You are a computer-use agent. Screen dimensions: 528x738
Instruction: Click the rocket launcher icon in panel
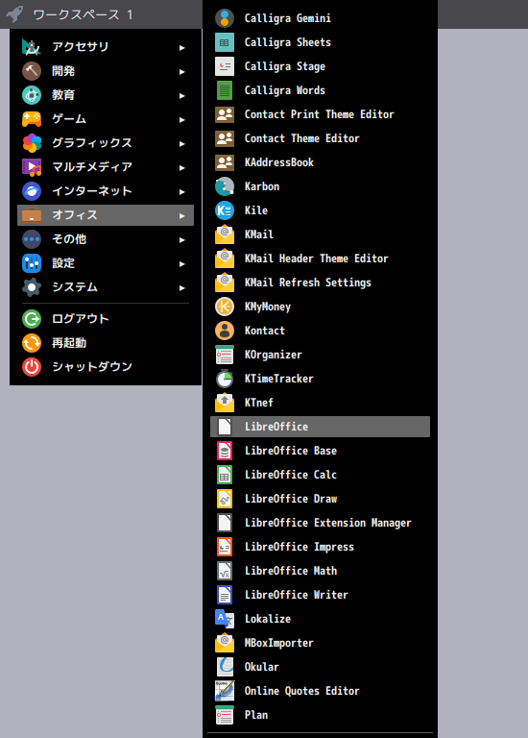[14, 14]
